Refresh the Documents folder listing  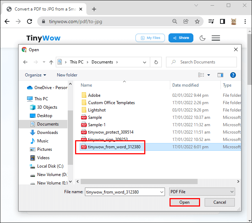tap(156, 62)
